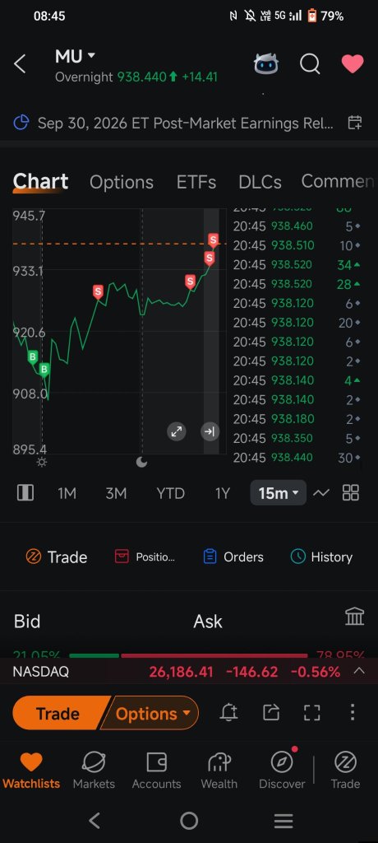
Task: Expand the MU ticker dropdown arrow
Action: (90, 55)
